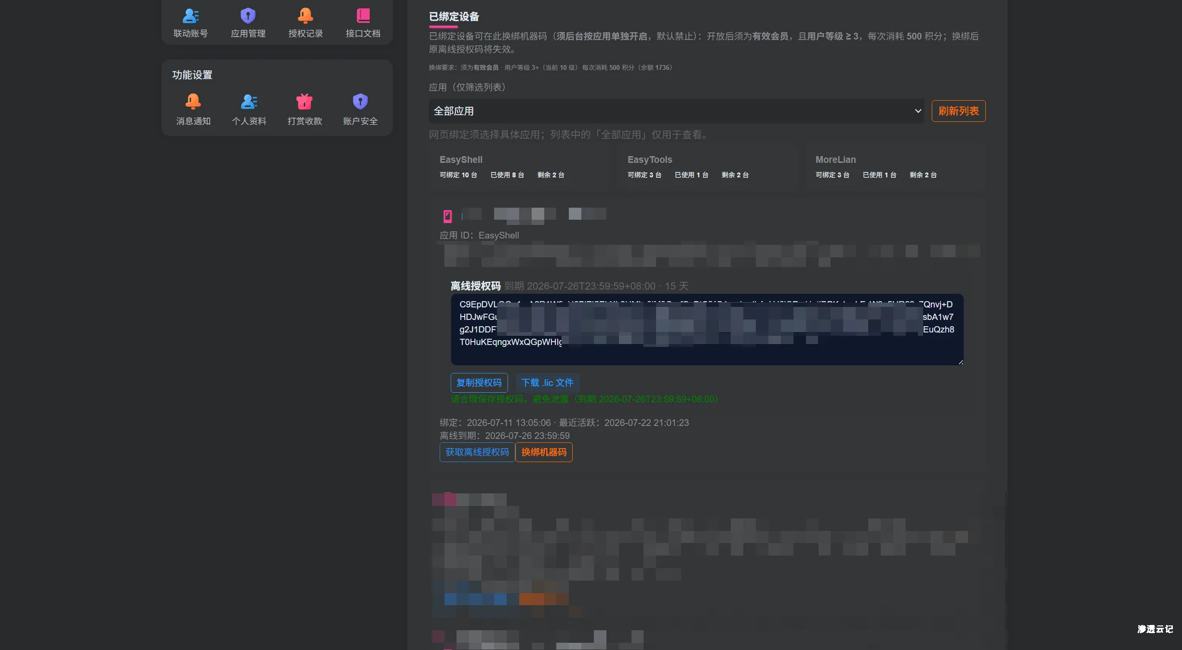Click the 功能设置 section heading
Image resolution: width=1182 pixels, height=650 pixels.
pos(192,75)
